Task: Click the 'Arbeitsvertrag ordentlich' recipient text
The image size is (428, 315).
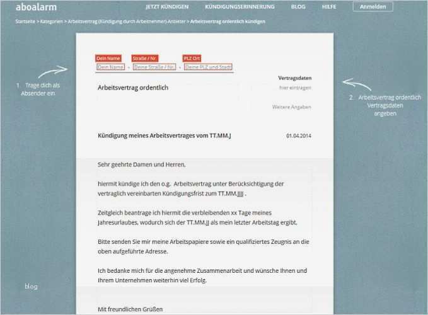Action: pos(133,88)
